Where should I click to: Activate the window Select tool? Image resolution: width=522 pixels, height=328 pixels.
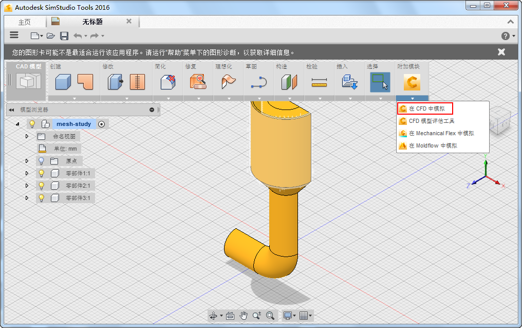tap(380, 82)
